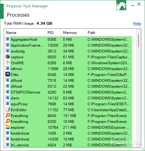
Task: Click the C:\Program Files\ESET\... path
Action: click(109, 104)
